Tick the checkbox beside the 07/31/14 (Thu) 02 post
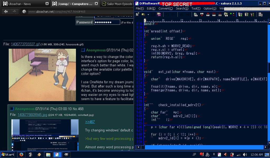 tap(83, 50)
